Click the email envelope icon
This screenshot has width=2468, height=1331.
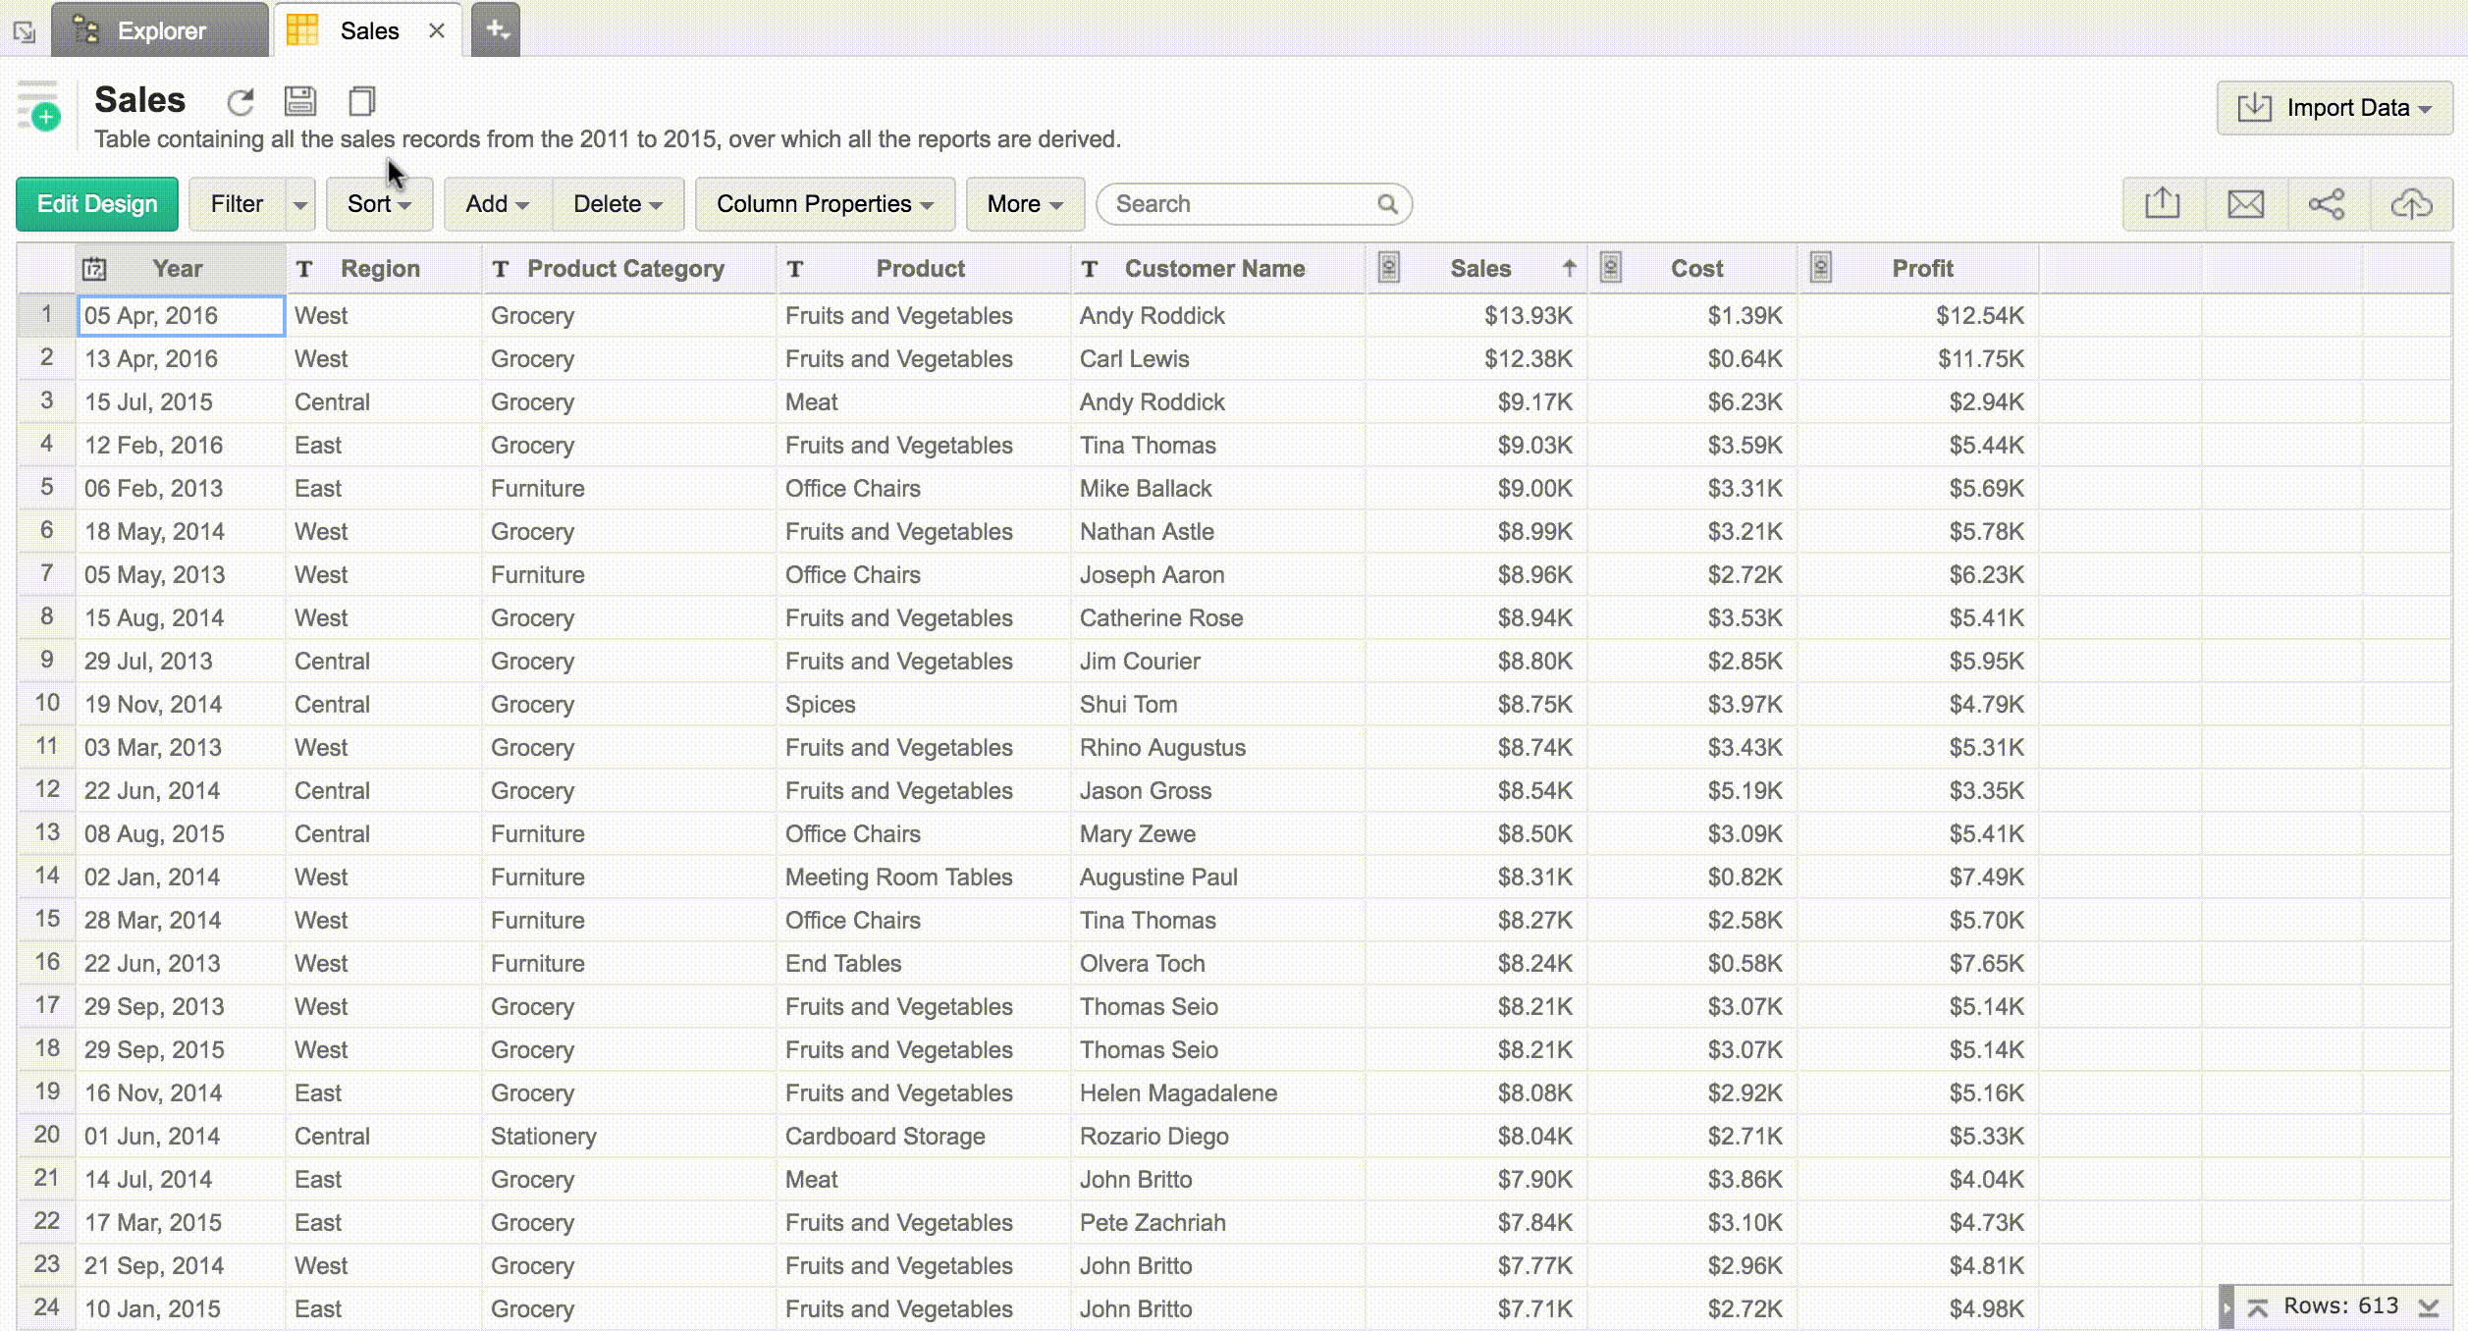pos(2245,204)
